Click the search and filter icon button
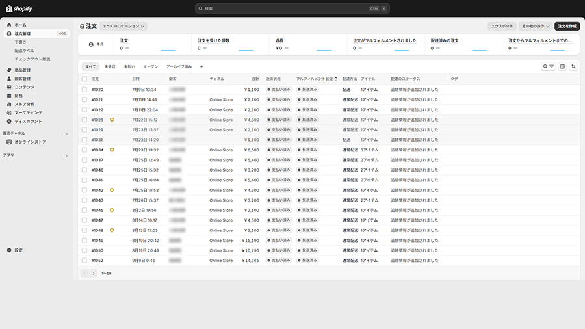The image size is (585, 329). (549, 66)
